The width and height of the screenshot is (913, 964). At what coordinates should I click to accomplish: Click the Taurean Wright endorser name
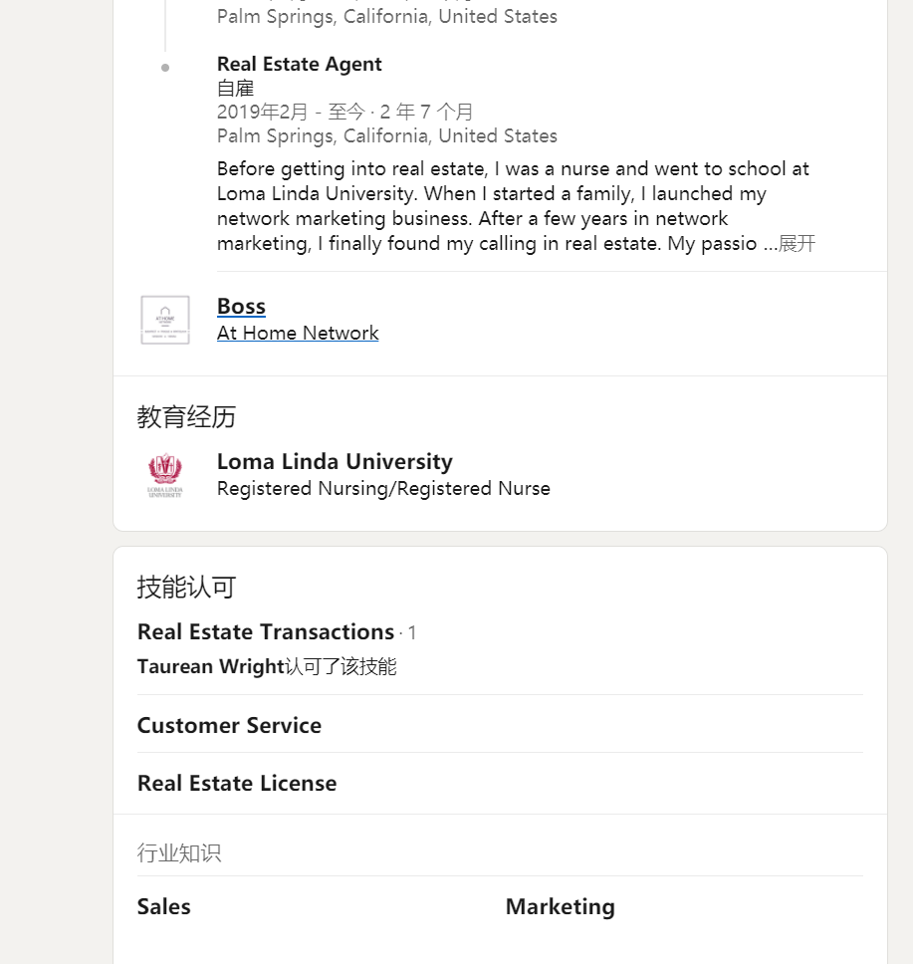(210, 666)
